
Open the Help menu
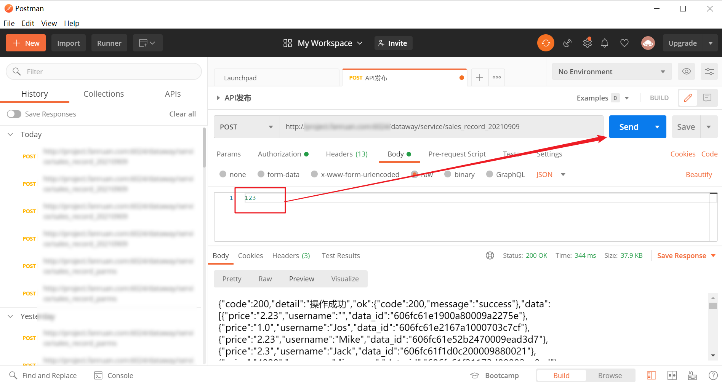pos(72,23)
